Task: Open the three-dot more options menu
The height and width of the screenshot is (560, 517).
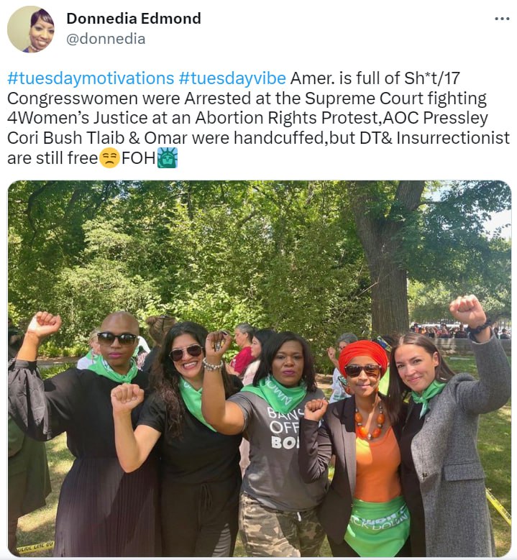Action: coord(502,19)
